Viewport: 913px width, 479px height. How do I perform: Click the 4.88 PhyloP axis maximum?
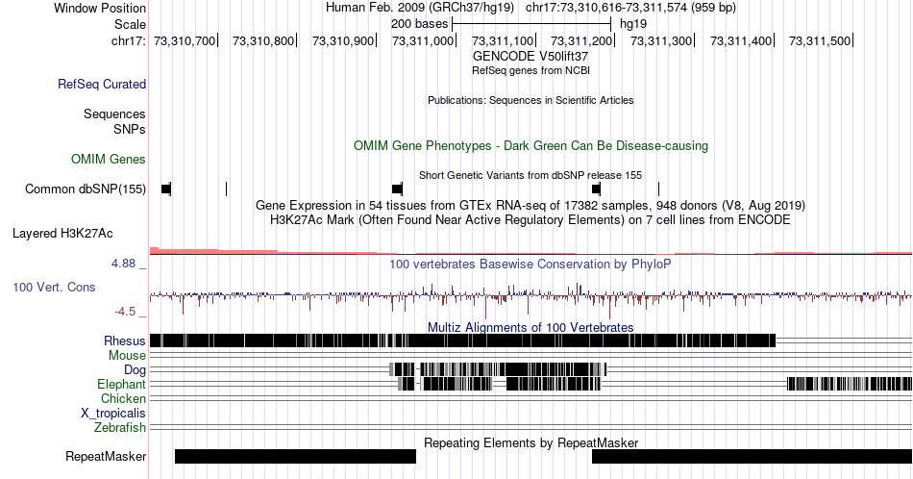123,264
